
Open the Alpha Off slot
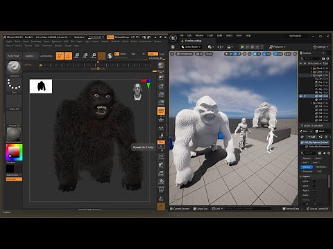pyautogui.click(x=14, y=102)
